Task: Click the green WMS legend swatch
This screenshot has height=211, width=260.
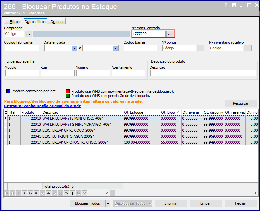Action: pos(68,96)
